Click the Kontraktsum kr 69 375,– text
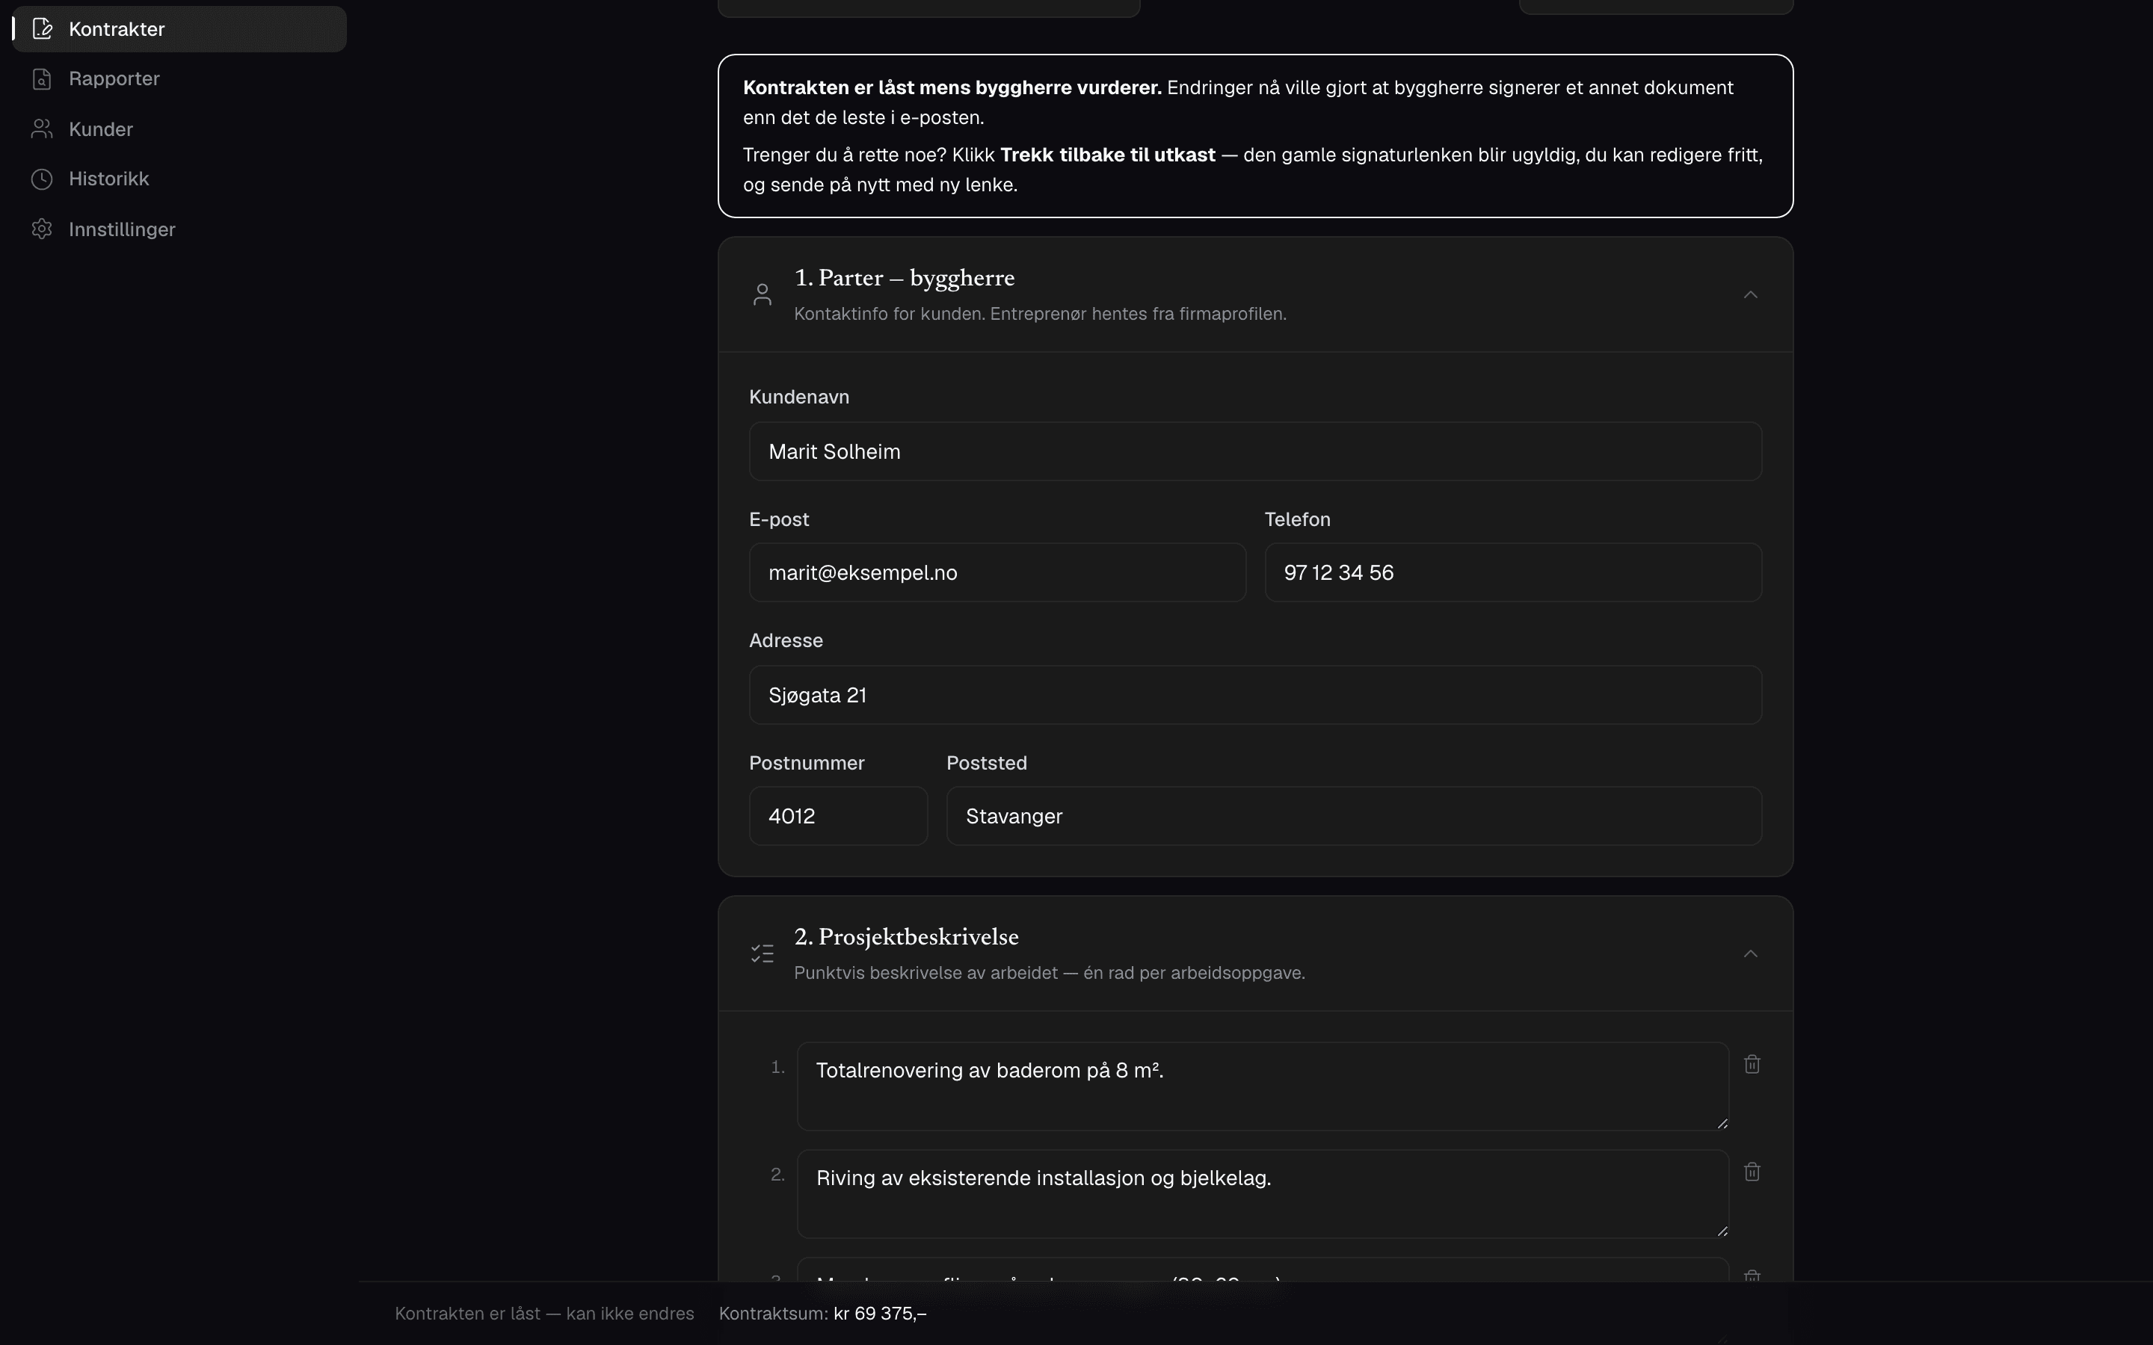2153x1345 pixels. coord(822,1314)
